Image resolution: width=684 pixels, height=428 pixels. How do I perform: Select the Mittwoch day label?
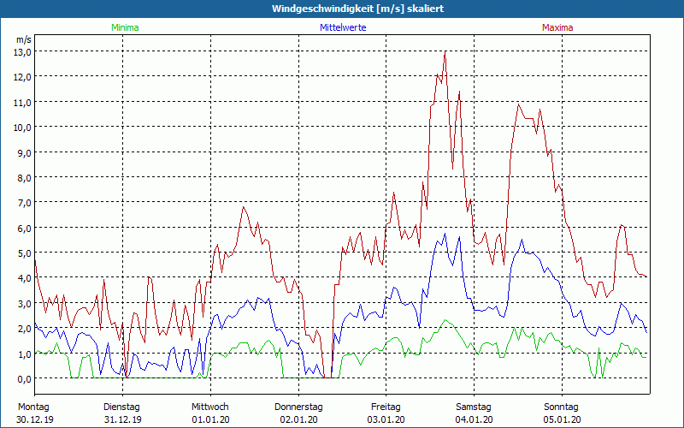209,407
